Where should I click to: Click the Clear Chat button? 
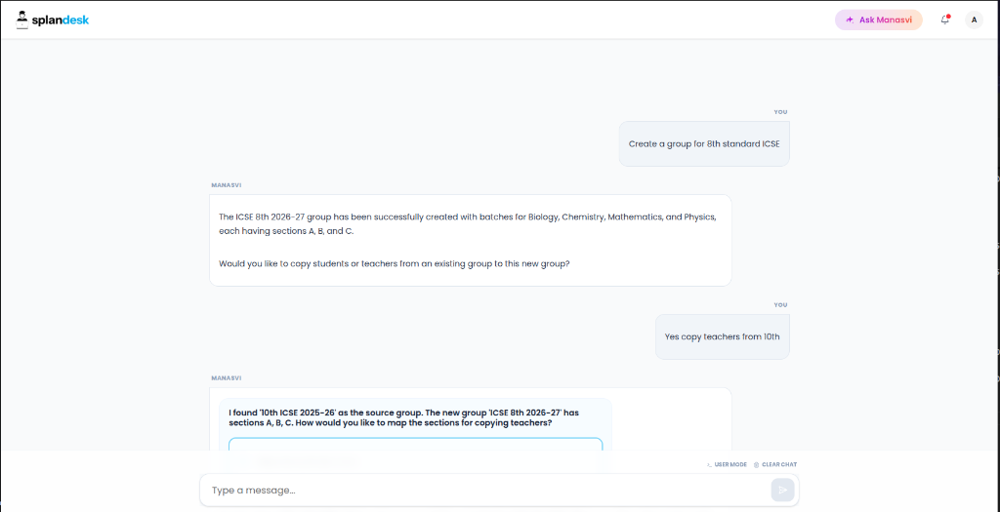coord(774,465)
